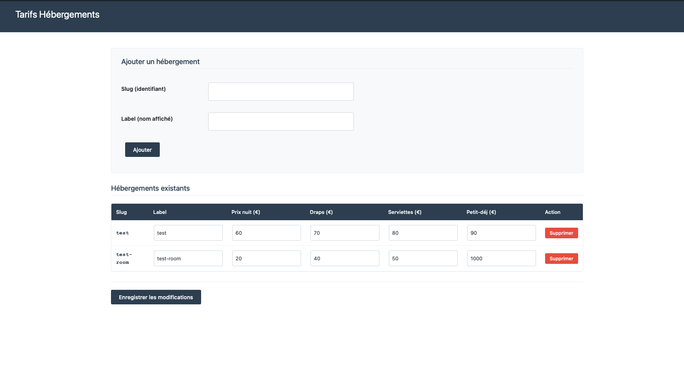Viewport: 684px width, 372px height.
Task: Click the Tarifs Hébergements header title
Action: click(57, 15)
